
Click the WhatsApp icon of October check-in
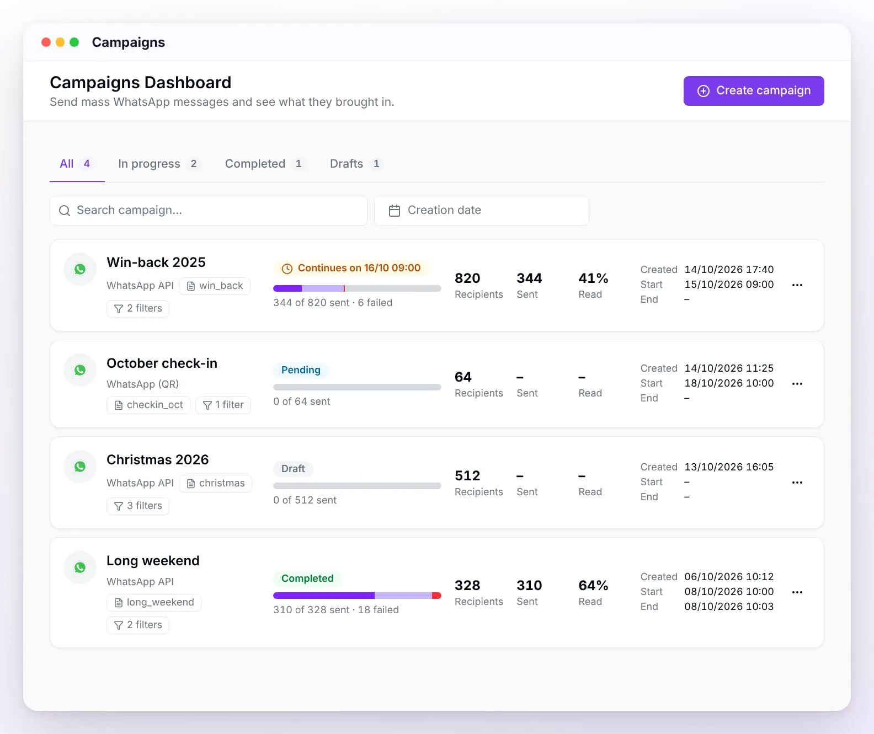(x=80, y=370)
